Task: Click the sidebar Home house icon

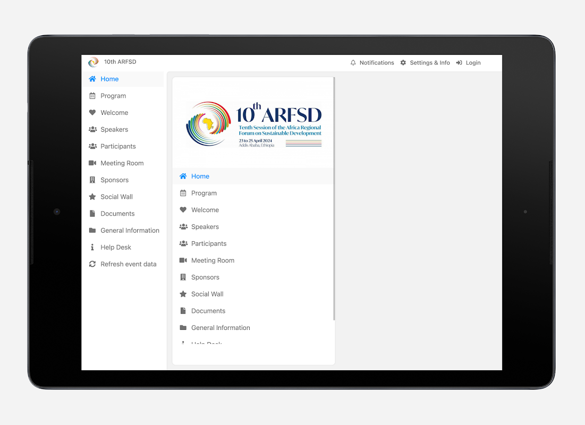Action: (92, 79)
